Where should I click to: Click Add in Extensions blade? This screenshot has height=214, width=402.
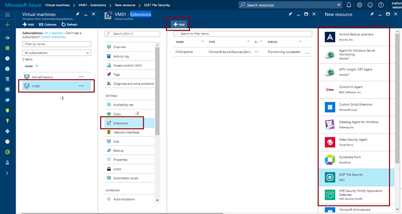click(179, 24)
